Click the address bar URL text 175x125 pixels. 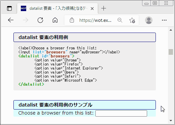click(95, 20)
